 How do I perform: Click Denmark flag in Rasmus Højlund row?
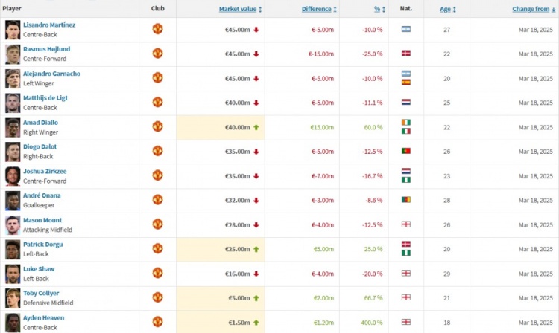405,54
